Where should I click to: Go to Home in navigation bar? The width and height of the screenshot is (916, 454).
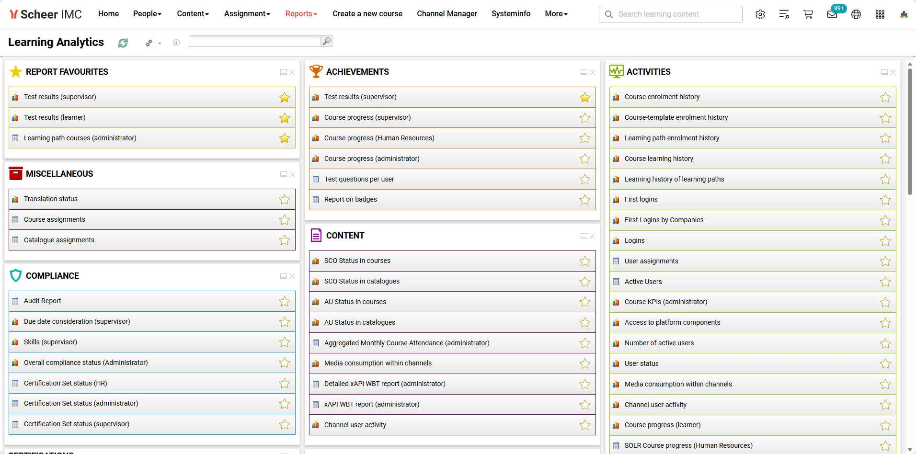tap(108, 14)
